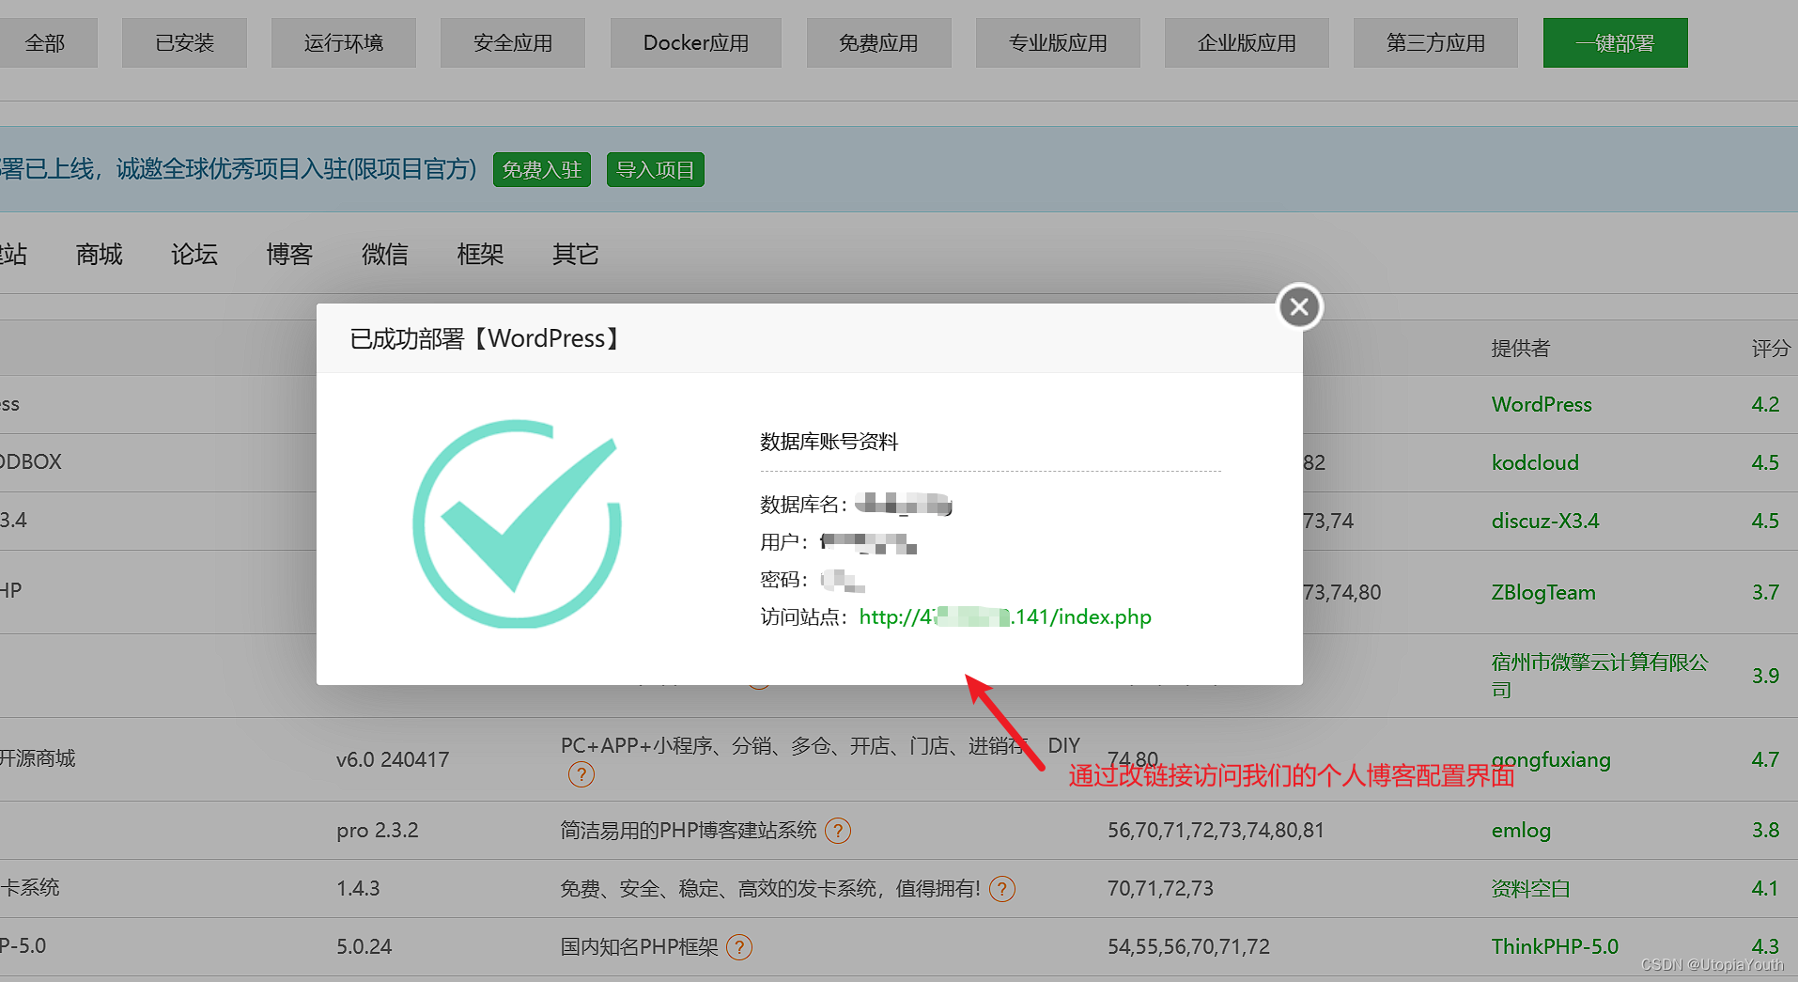Click the version 5.0.24 cell

(364, 946)
